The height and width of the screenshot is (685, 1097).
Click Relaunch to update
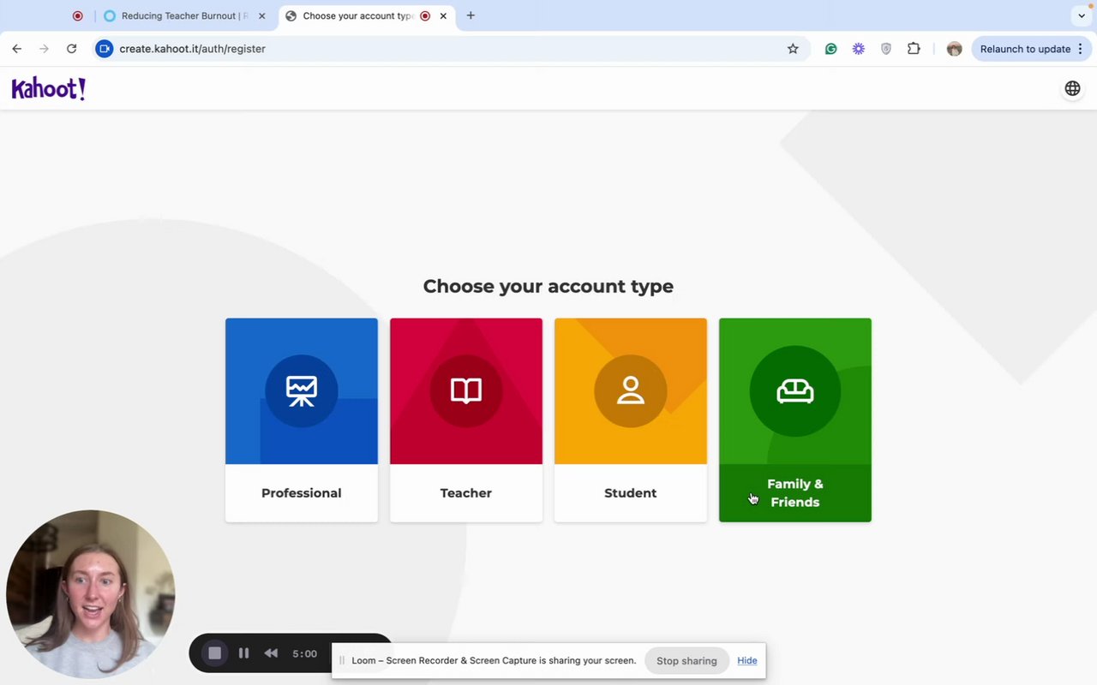[x=1032, y=49]
